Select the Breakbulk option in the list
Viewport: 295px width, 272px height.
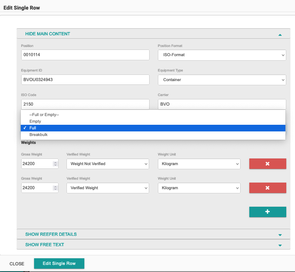tap(38, 135)
